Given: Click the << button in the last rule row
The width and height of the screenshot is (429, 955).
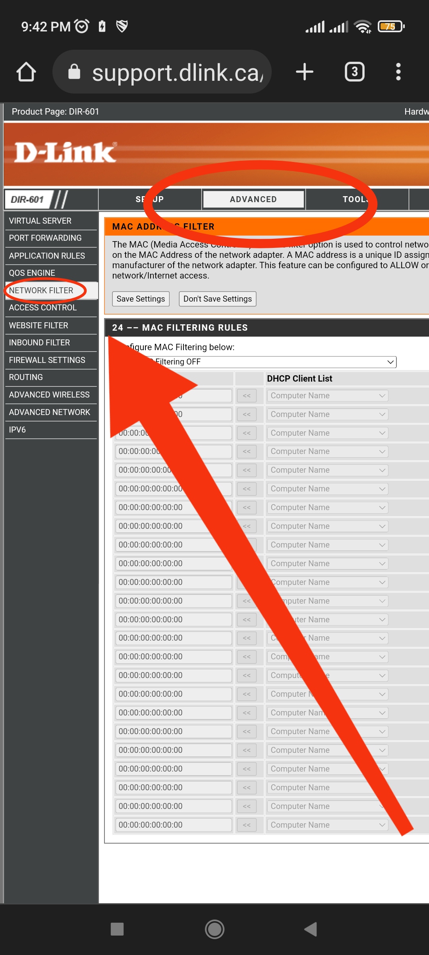Looking at the screenshot, I should (247, 825).
